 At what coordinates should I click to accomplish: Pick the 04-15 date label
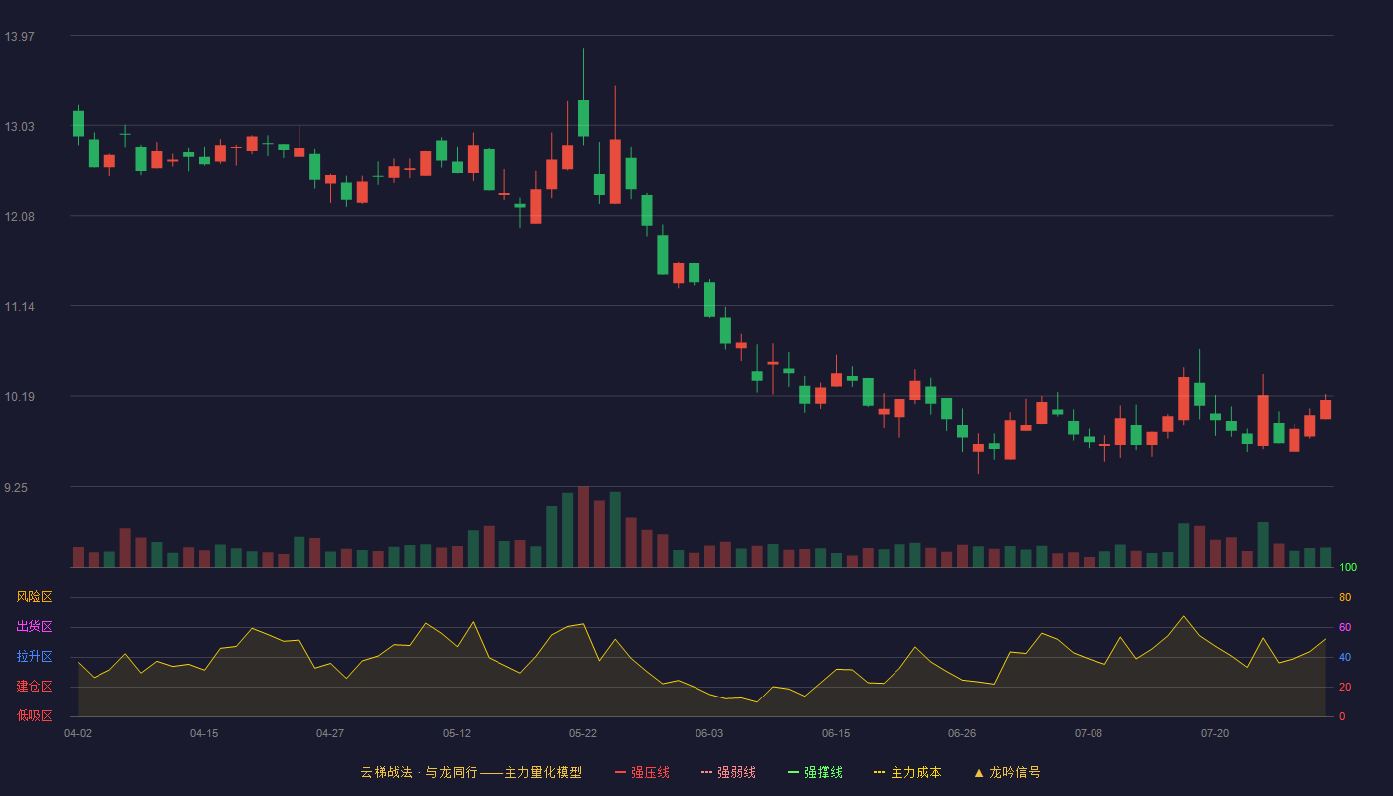pos(204,733)
